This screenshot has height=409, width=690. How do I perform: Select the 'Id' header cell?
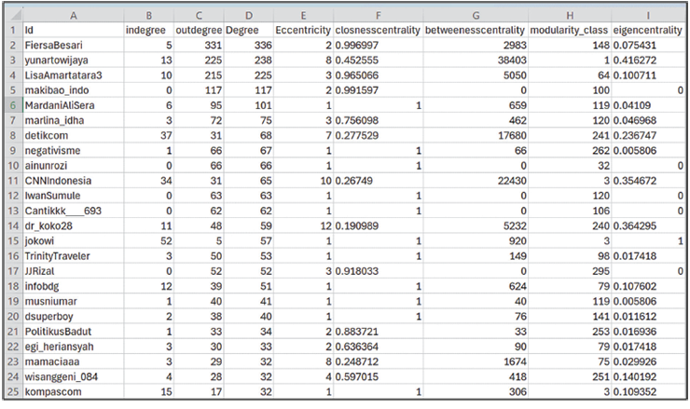pos(73,30)
